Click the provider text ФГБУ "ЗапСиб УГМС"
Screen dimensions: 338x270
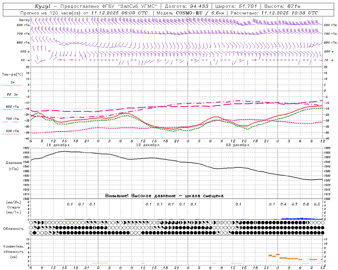(x=129, y=6)
